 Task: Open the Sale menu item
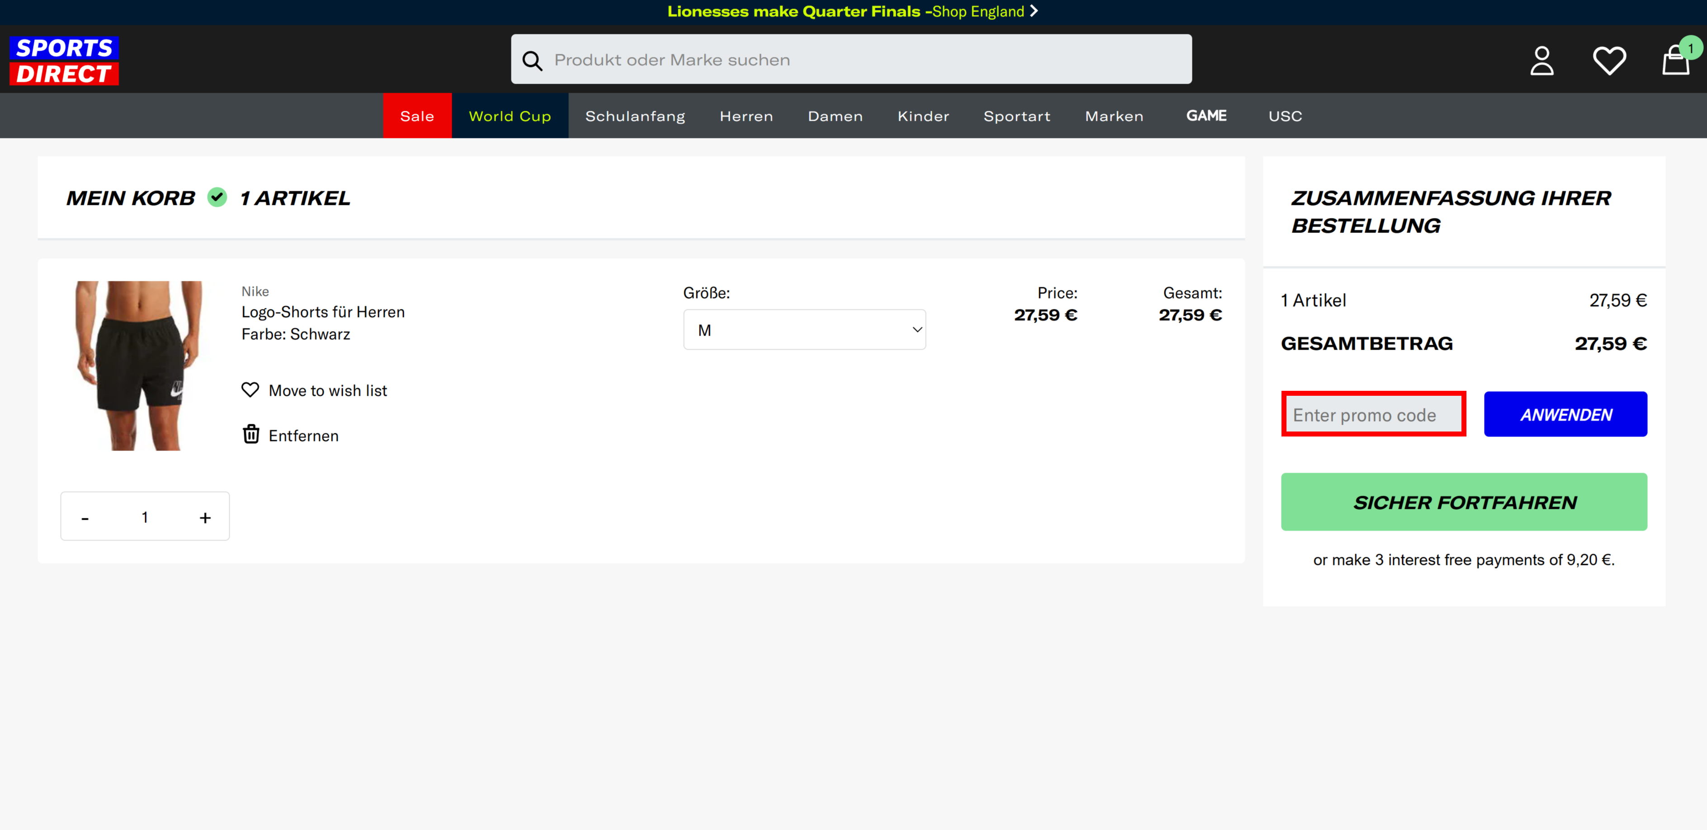(417, 116)
